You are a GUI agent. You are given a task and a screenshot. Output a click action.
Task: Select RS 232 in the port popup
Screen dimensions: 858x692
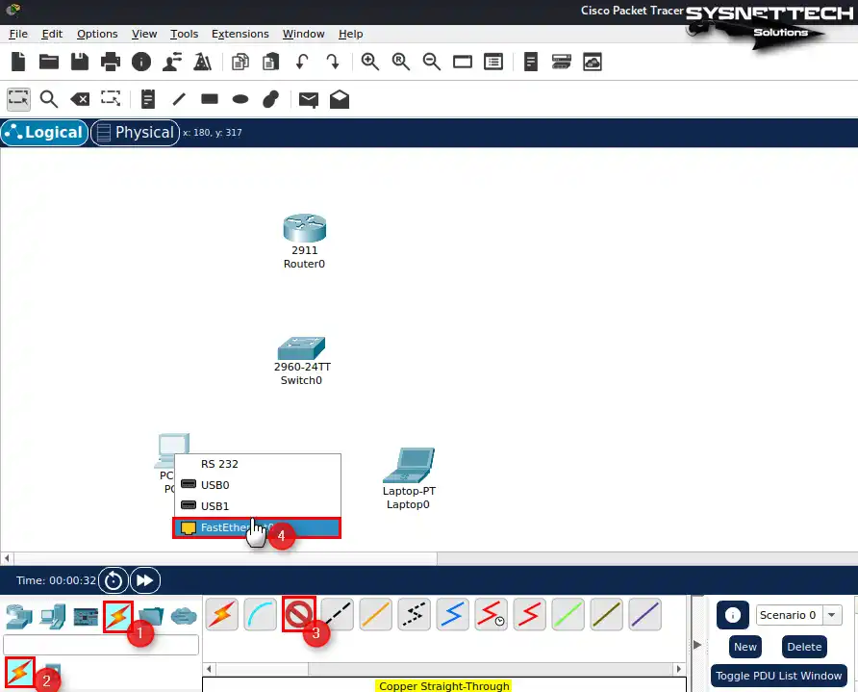point(257,464)
